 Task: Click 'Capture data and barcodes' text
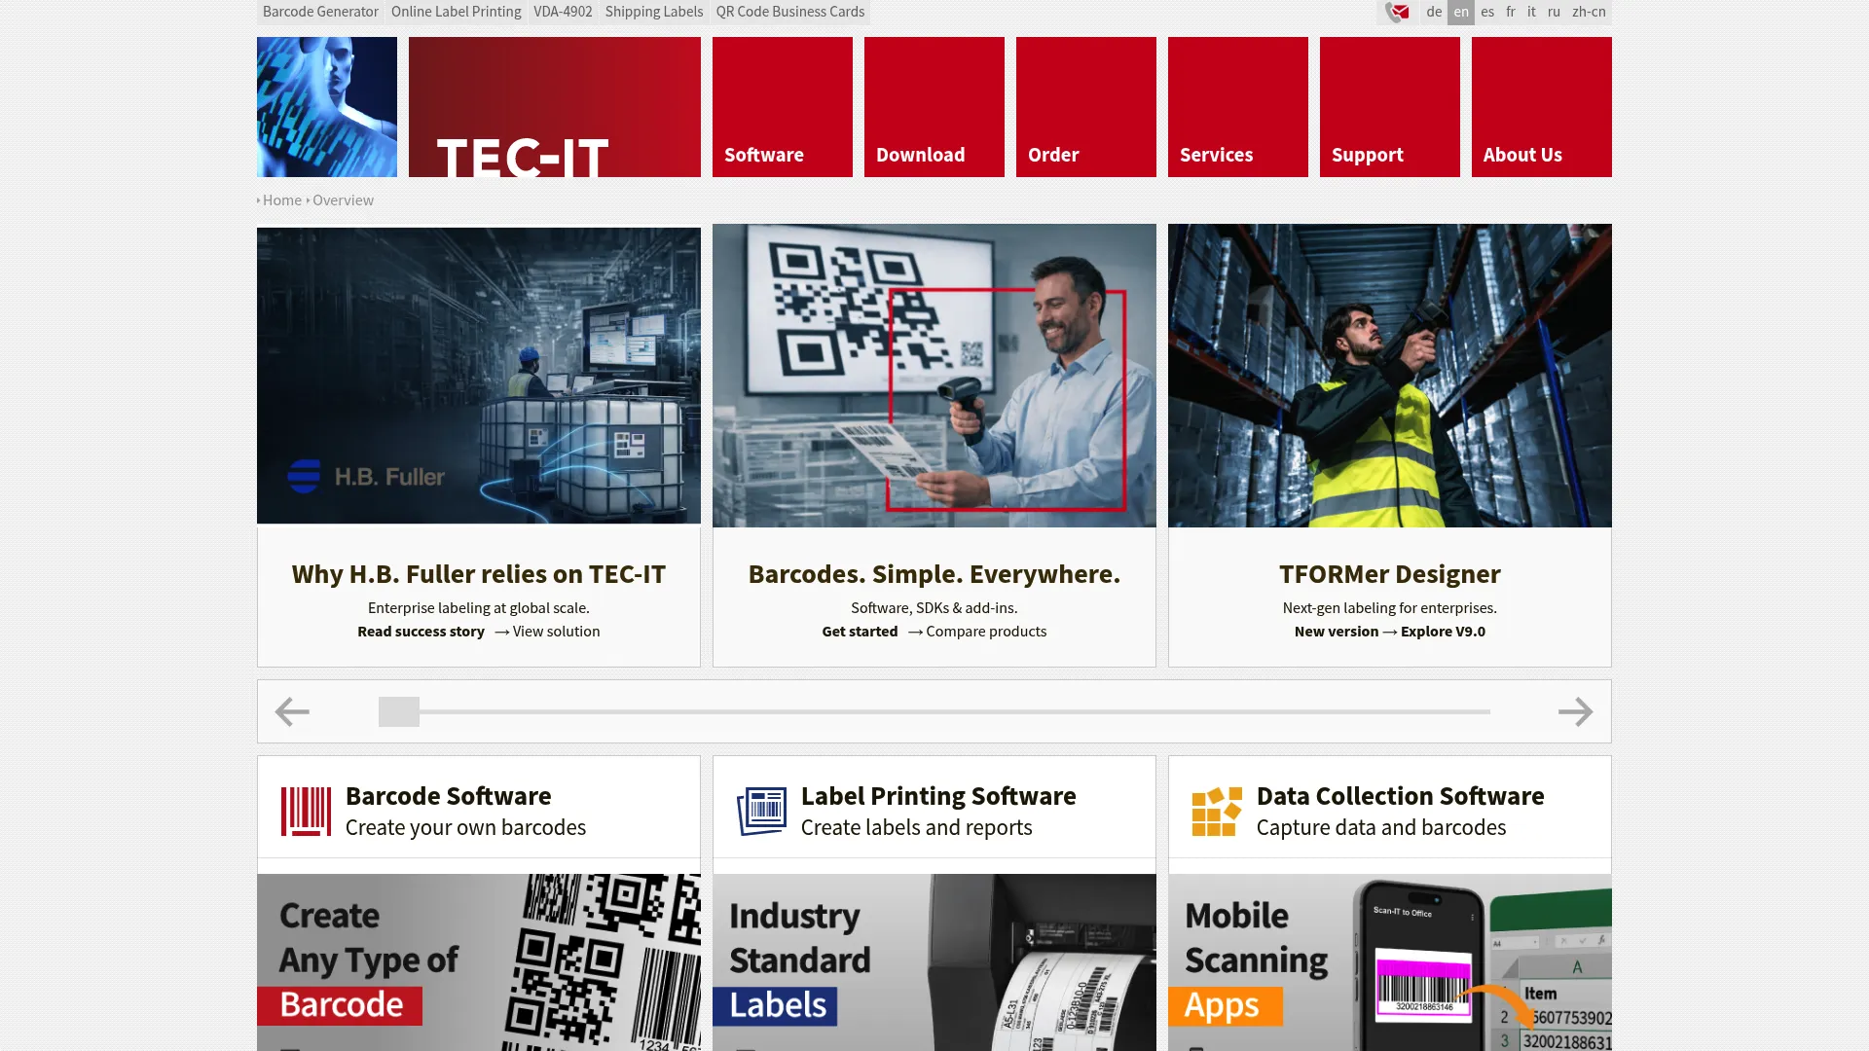[1380, 828]
